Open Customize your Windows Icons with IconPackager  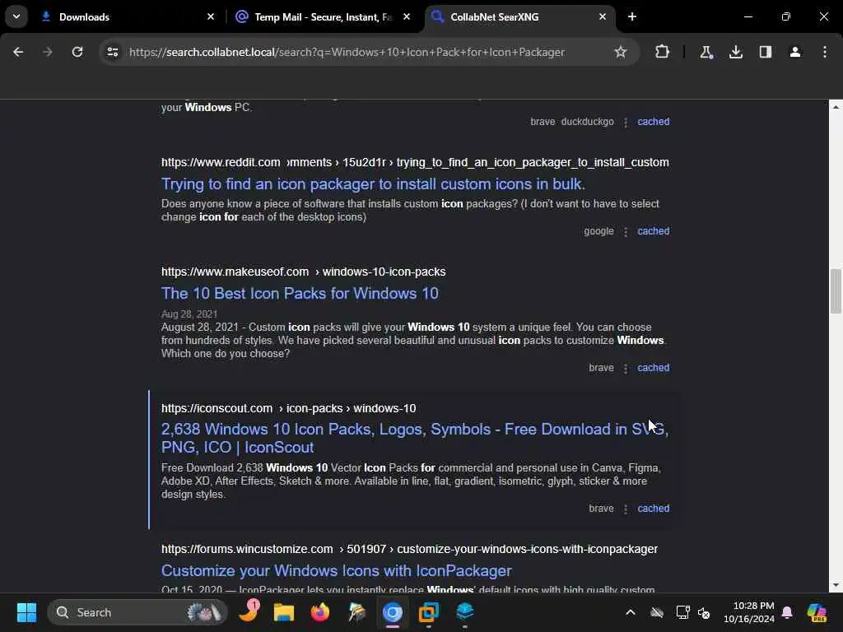[337, 571]
